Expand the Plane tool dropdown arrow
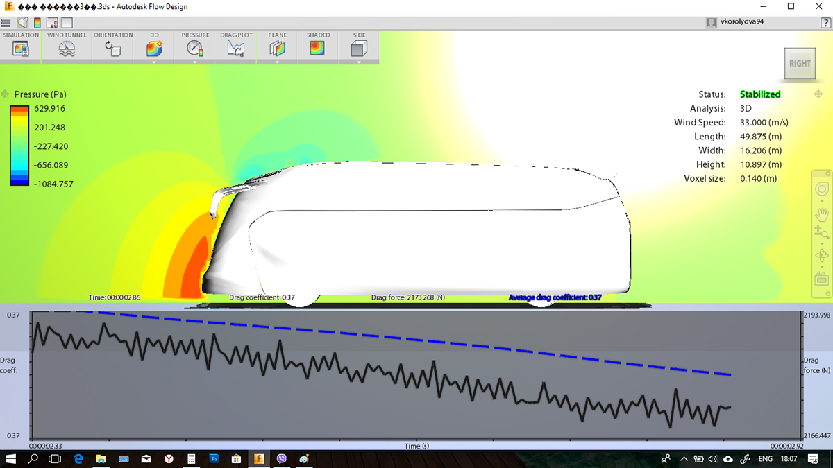 [277, 63]
